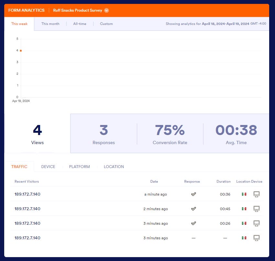
Task: Select the This week tab
Action: (x=19, y=24)
